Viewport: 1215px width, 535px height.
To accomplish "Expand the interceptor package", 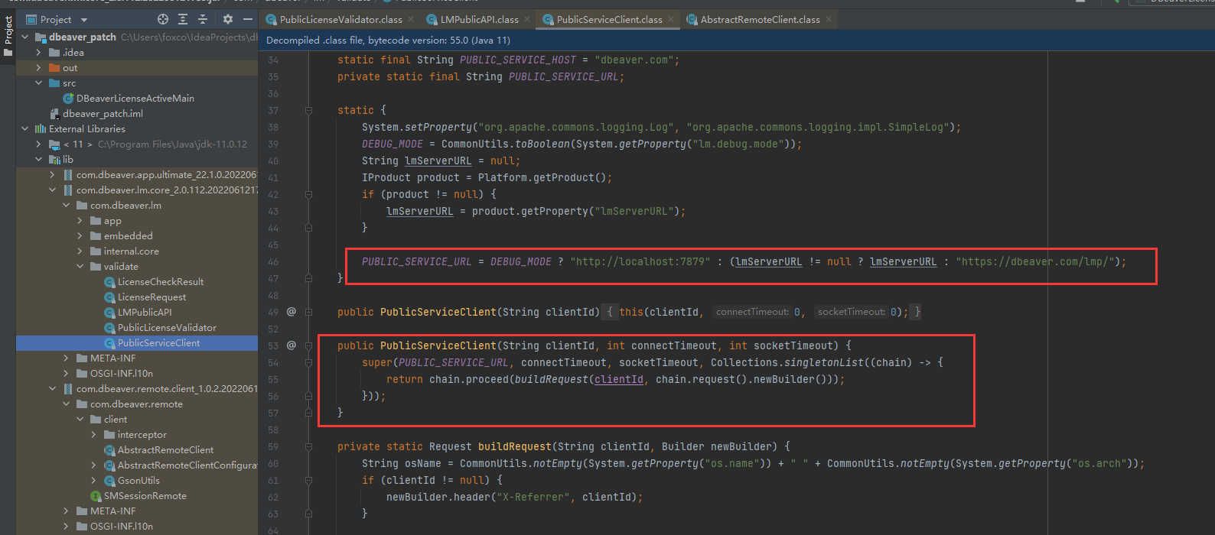I will (x=93, y=434).
